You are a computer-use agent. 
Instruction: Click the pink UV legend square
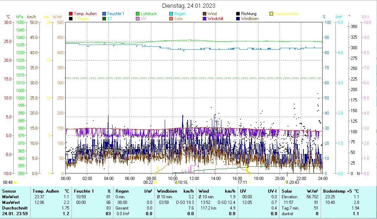pyautogui.click(x=138, y=19)
